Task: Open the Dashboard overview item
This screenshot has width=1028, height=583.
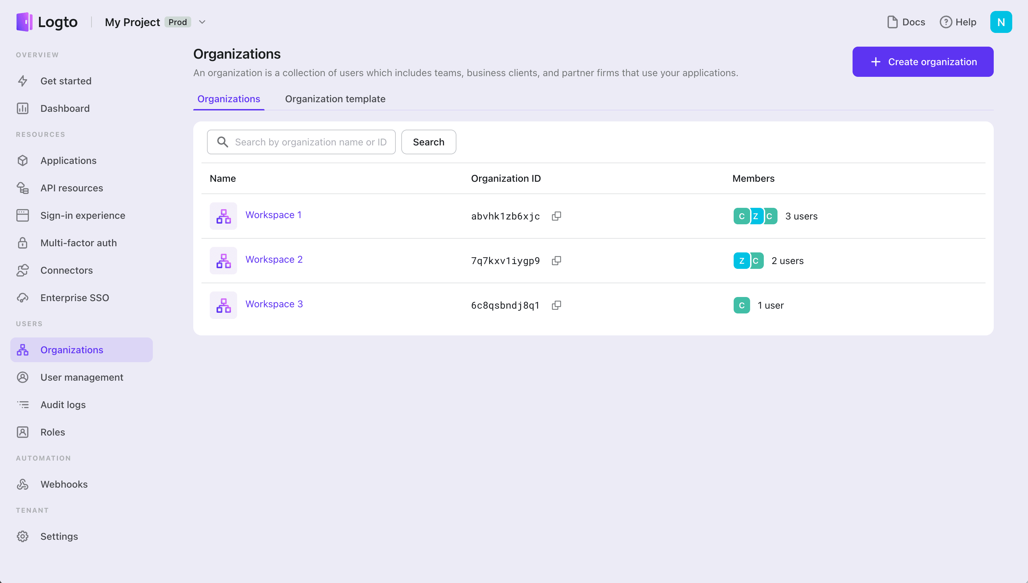Action: (x=65, y=108)
